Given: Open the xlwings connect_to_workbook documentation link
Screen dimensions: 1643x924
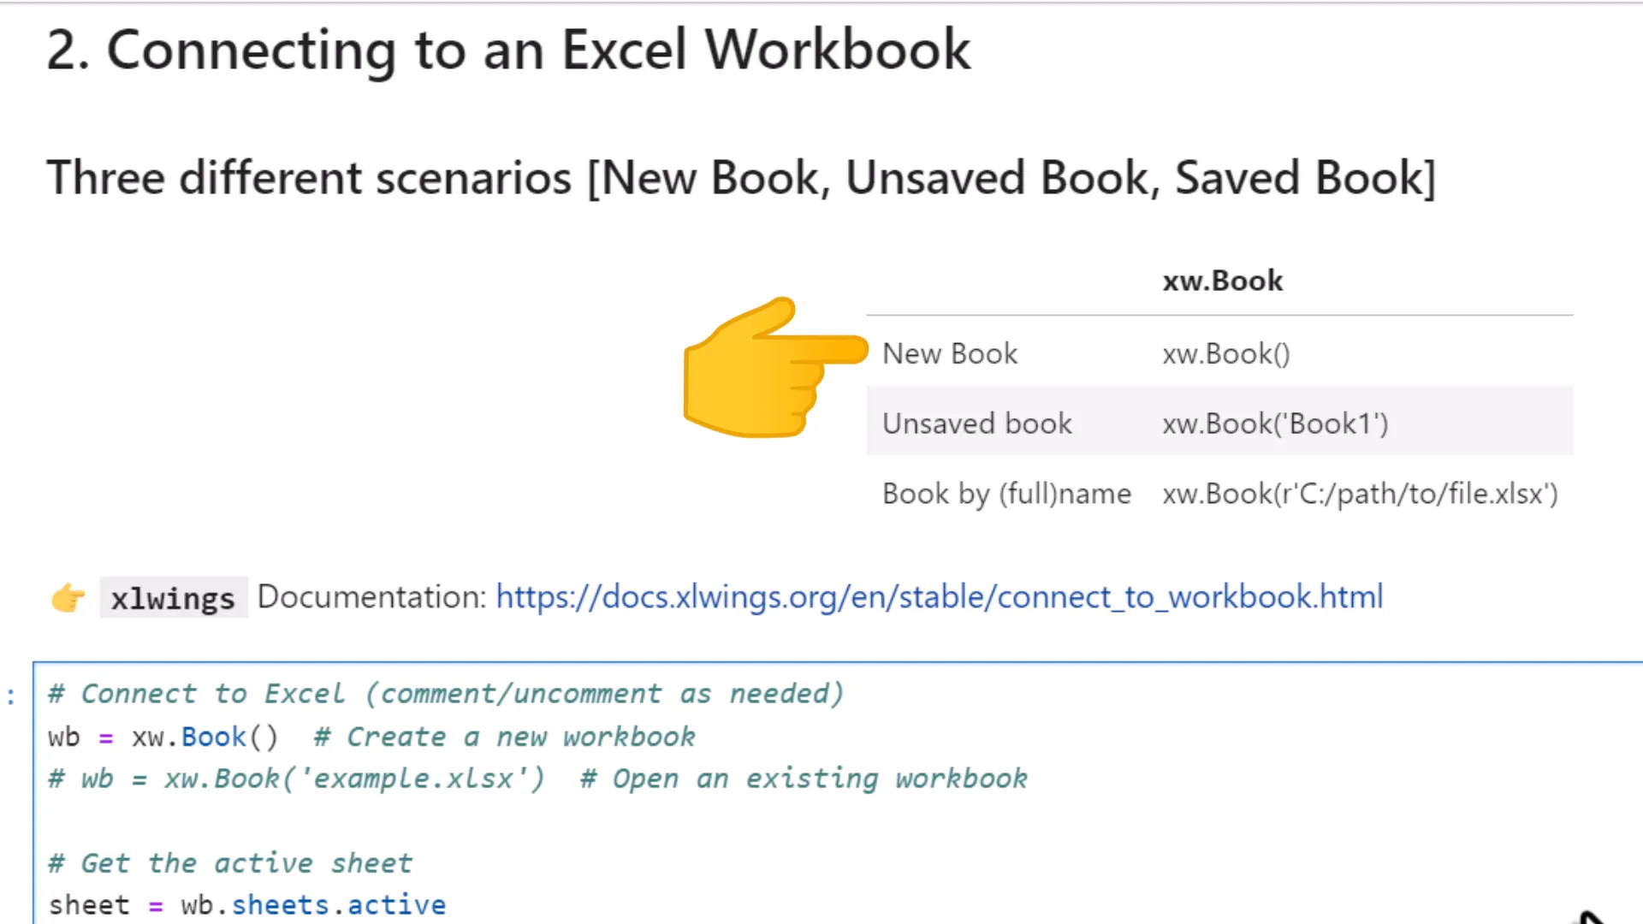Looking at the screenshot, I should coord(938,597).
